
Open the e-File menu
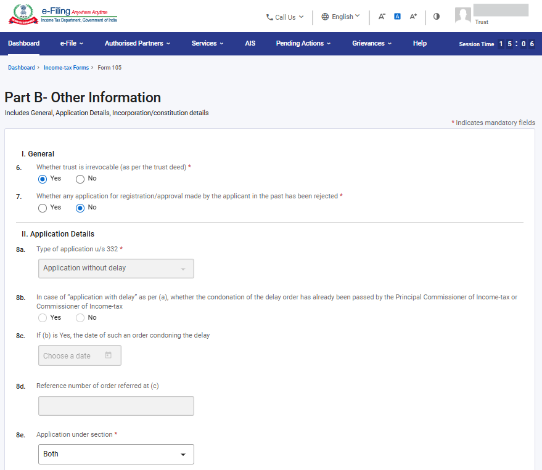point(72,44)
